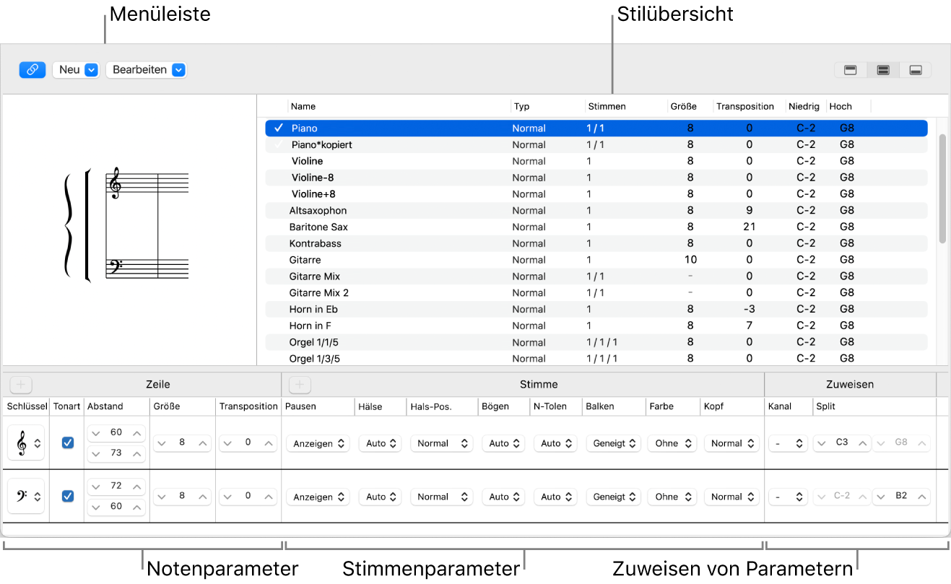Open the Neu menu
Image resolution: width=951 pixels, height=584 pixels.
point(76,70)
